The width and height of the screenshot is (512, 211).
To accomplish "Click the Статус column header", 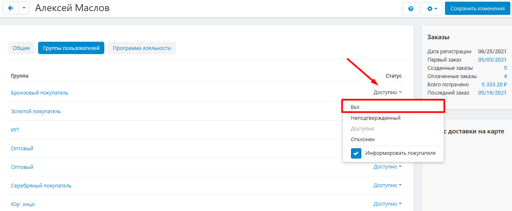I will click(x=394, y=76).
